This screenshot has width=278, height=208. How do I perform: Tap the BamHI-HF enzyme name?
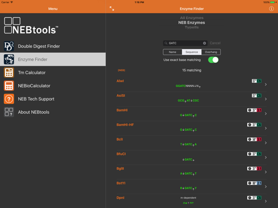tap(125, 125)
